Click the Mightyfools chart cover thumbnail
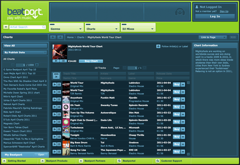 [x=60, y=52]
